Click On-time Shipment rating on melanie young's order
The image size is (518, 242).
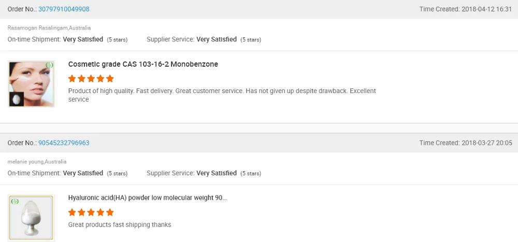(83, 173)
